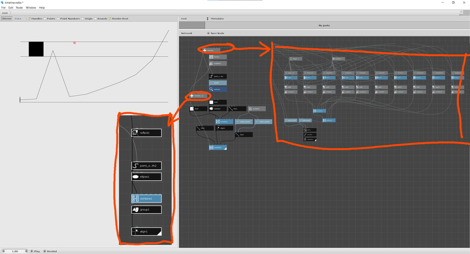Click the New Node button
This screenshot has width=470, height=254.
tap(216, 33)
